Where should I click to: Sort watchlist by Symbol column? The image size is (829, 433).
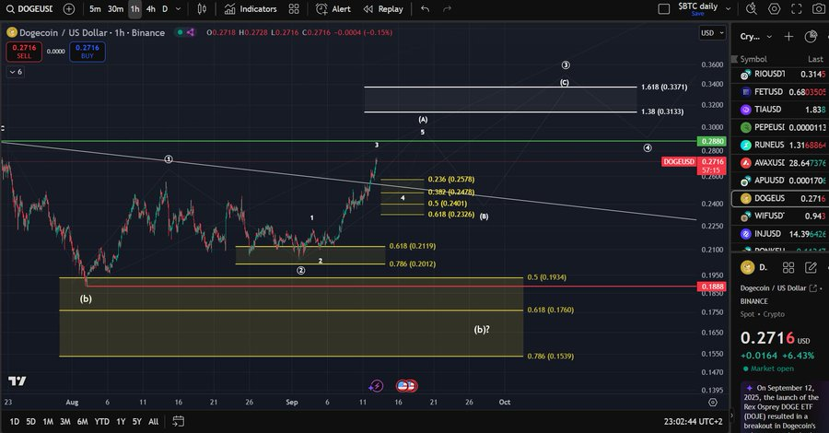753,59
